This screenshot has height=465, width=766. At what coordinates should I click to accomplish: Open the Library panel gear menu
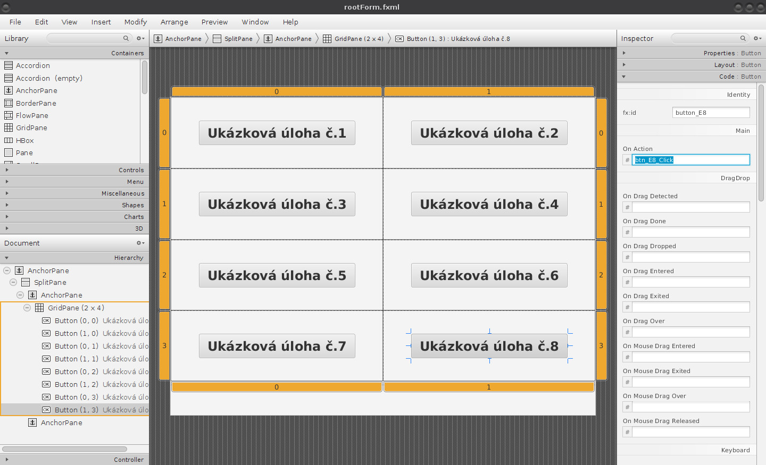[x=140, y=38]
